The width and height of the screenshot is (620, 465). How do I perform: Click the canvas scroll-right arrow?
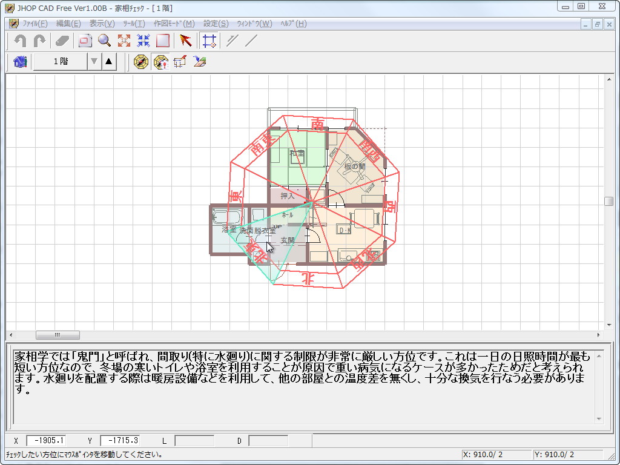point(599,335)
